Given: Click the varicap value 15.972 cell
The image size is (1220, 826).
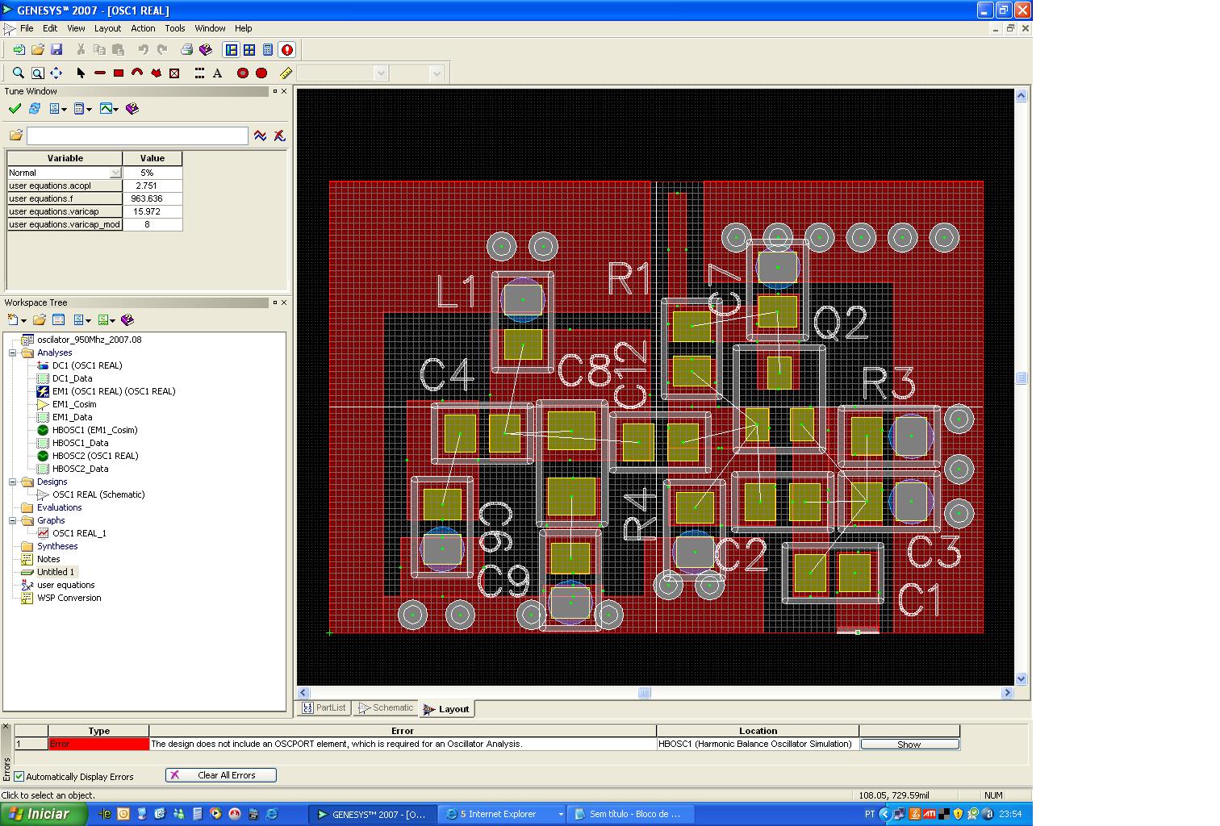Looking at the screenshot, I should point(152,211).
